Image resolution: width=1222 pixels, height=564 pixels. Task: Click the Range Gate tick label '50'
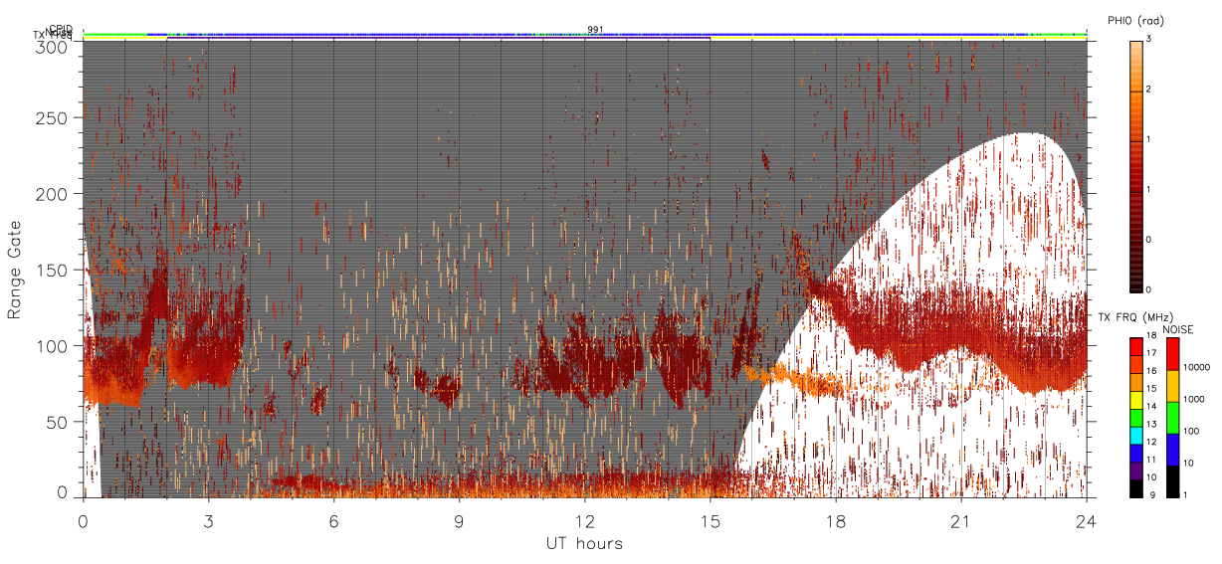click(57, 422)
